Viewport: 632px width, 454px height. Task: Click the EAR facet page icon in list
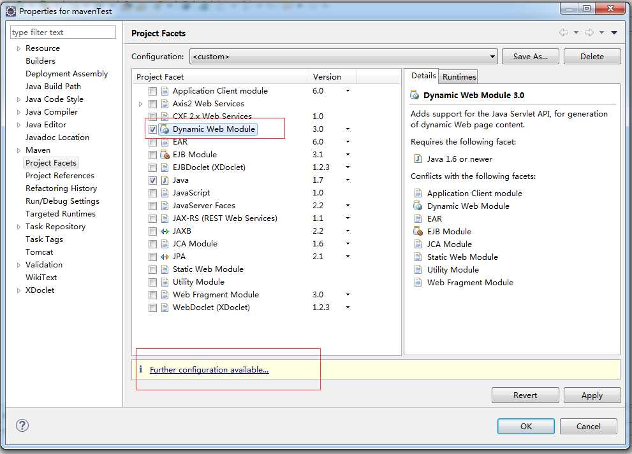point(165,141)
